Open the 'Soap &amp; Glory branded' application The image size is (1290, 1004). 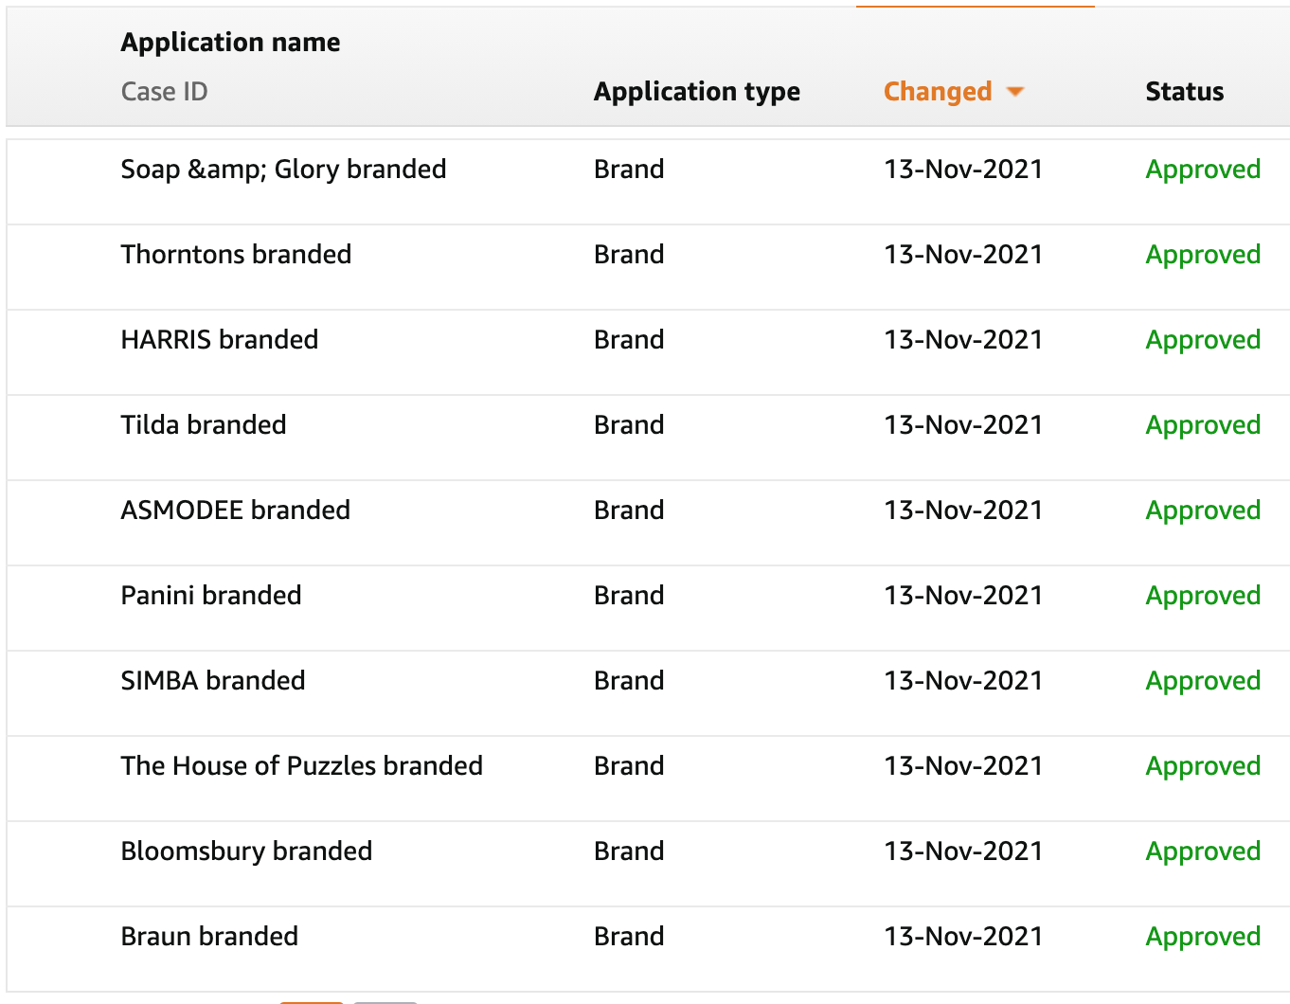pyautogui.click(x=283, y=170)
